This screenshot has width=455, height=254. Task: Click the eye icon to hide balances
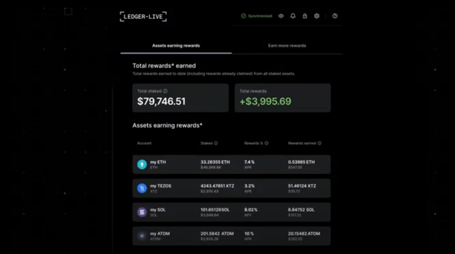pos(281,16)
